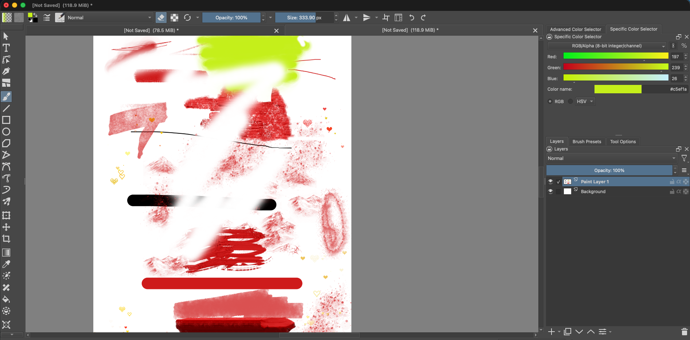Viewport: 690px width, 340px height.
Task: Select the Freehand Brush tool
Action: (6, 97)
